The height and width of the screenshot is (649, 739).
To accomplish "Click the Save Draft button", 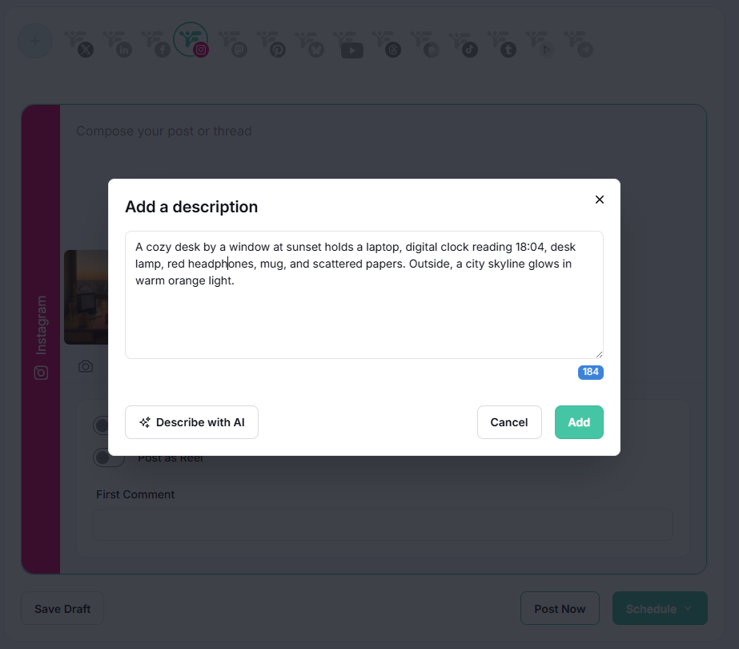I will [x=62, y=608].
